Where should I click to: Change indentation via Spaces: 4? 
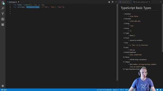tap(116, 90)
